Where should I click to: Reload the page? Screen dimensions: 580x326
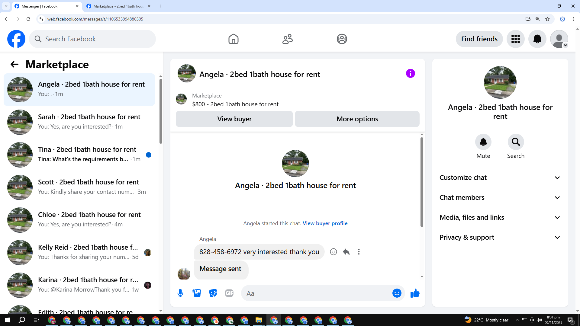pos(28,19)
